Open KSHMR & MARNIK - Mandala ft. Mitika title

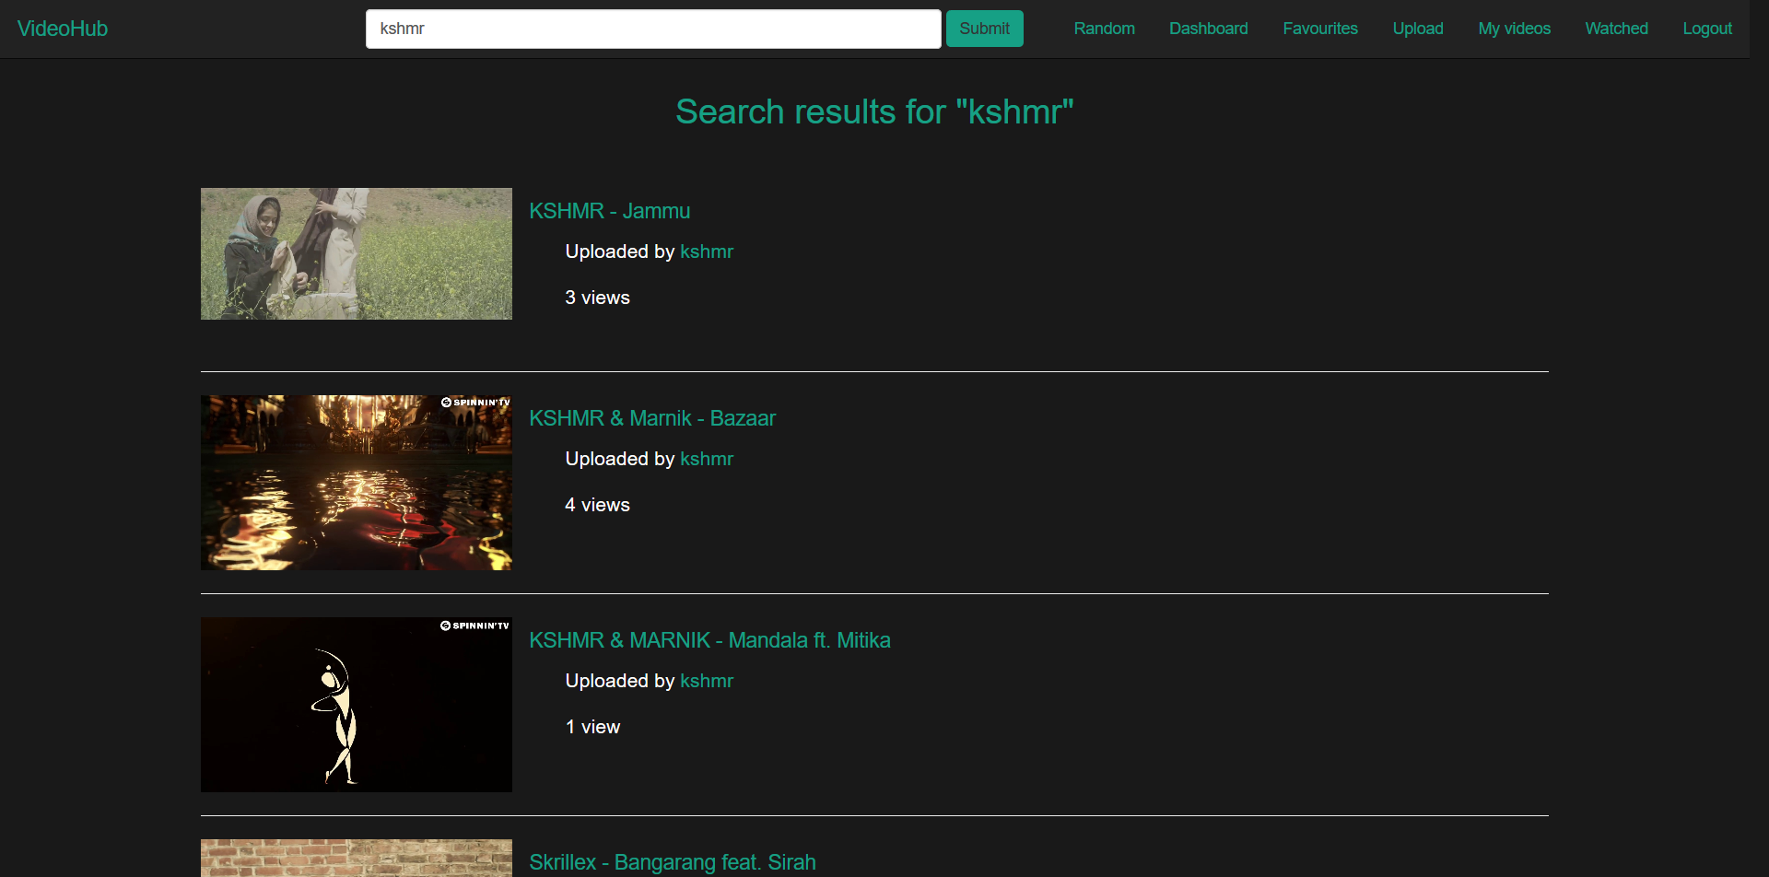[709, 640]
